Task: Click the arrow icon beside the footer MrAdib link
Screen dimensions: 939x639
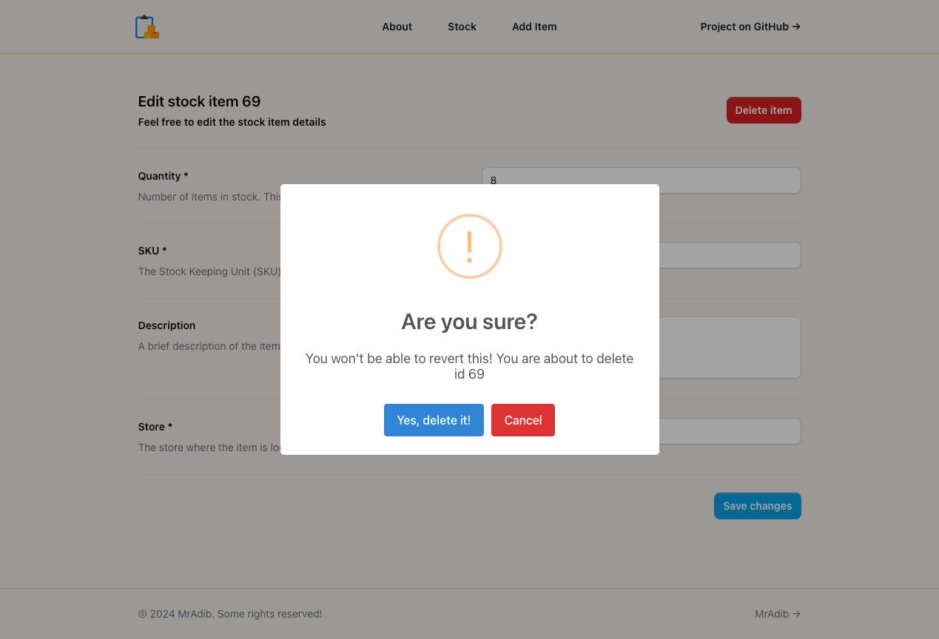Action: (796, 614)
